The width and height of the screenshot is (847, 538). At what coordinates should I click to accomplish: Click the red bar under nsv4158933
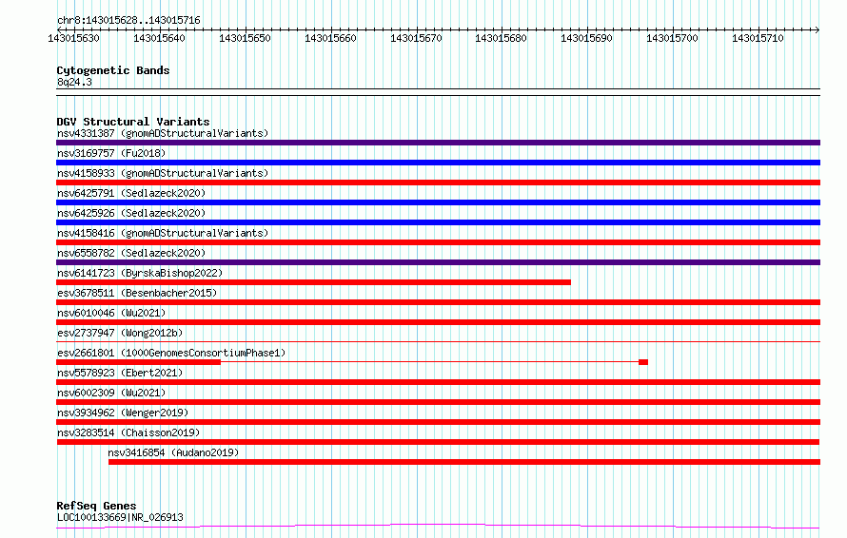coord(438,183)
